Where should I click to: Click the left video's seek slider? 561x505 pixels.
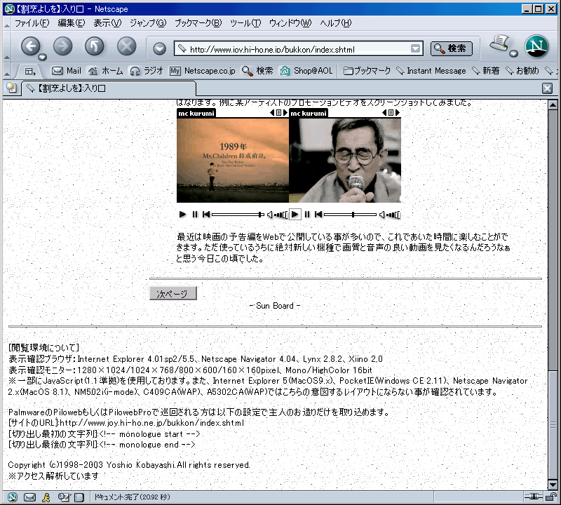(238, 215)
